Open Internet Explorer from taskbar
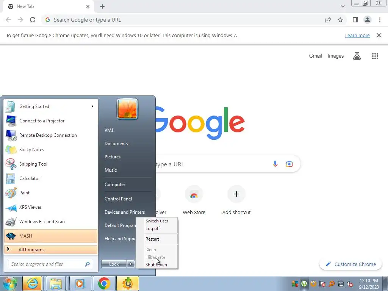388x291 pixels. (32, 283)
